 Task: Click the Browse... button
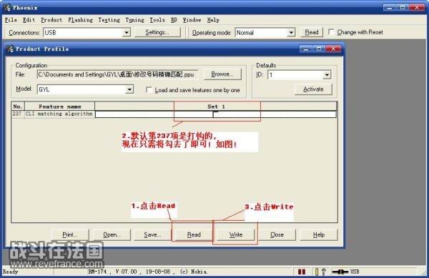pyautogui.click(x=222, y=74)
